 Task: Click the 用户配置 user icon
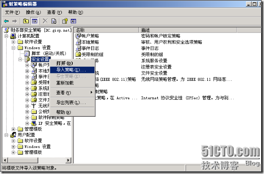coord(13,135)
